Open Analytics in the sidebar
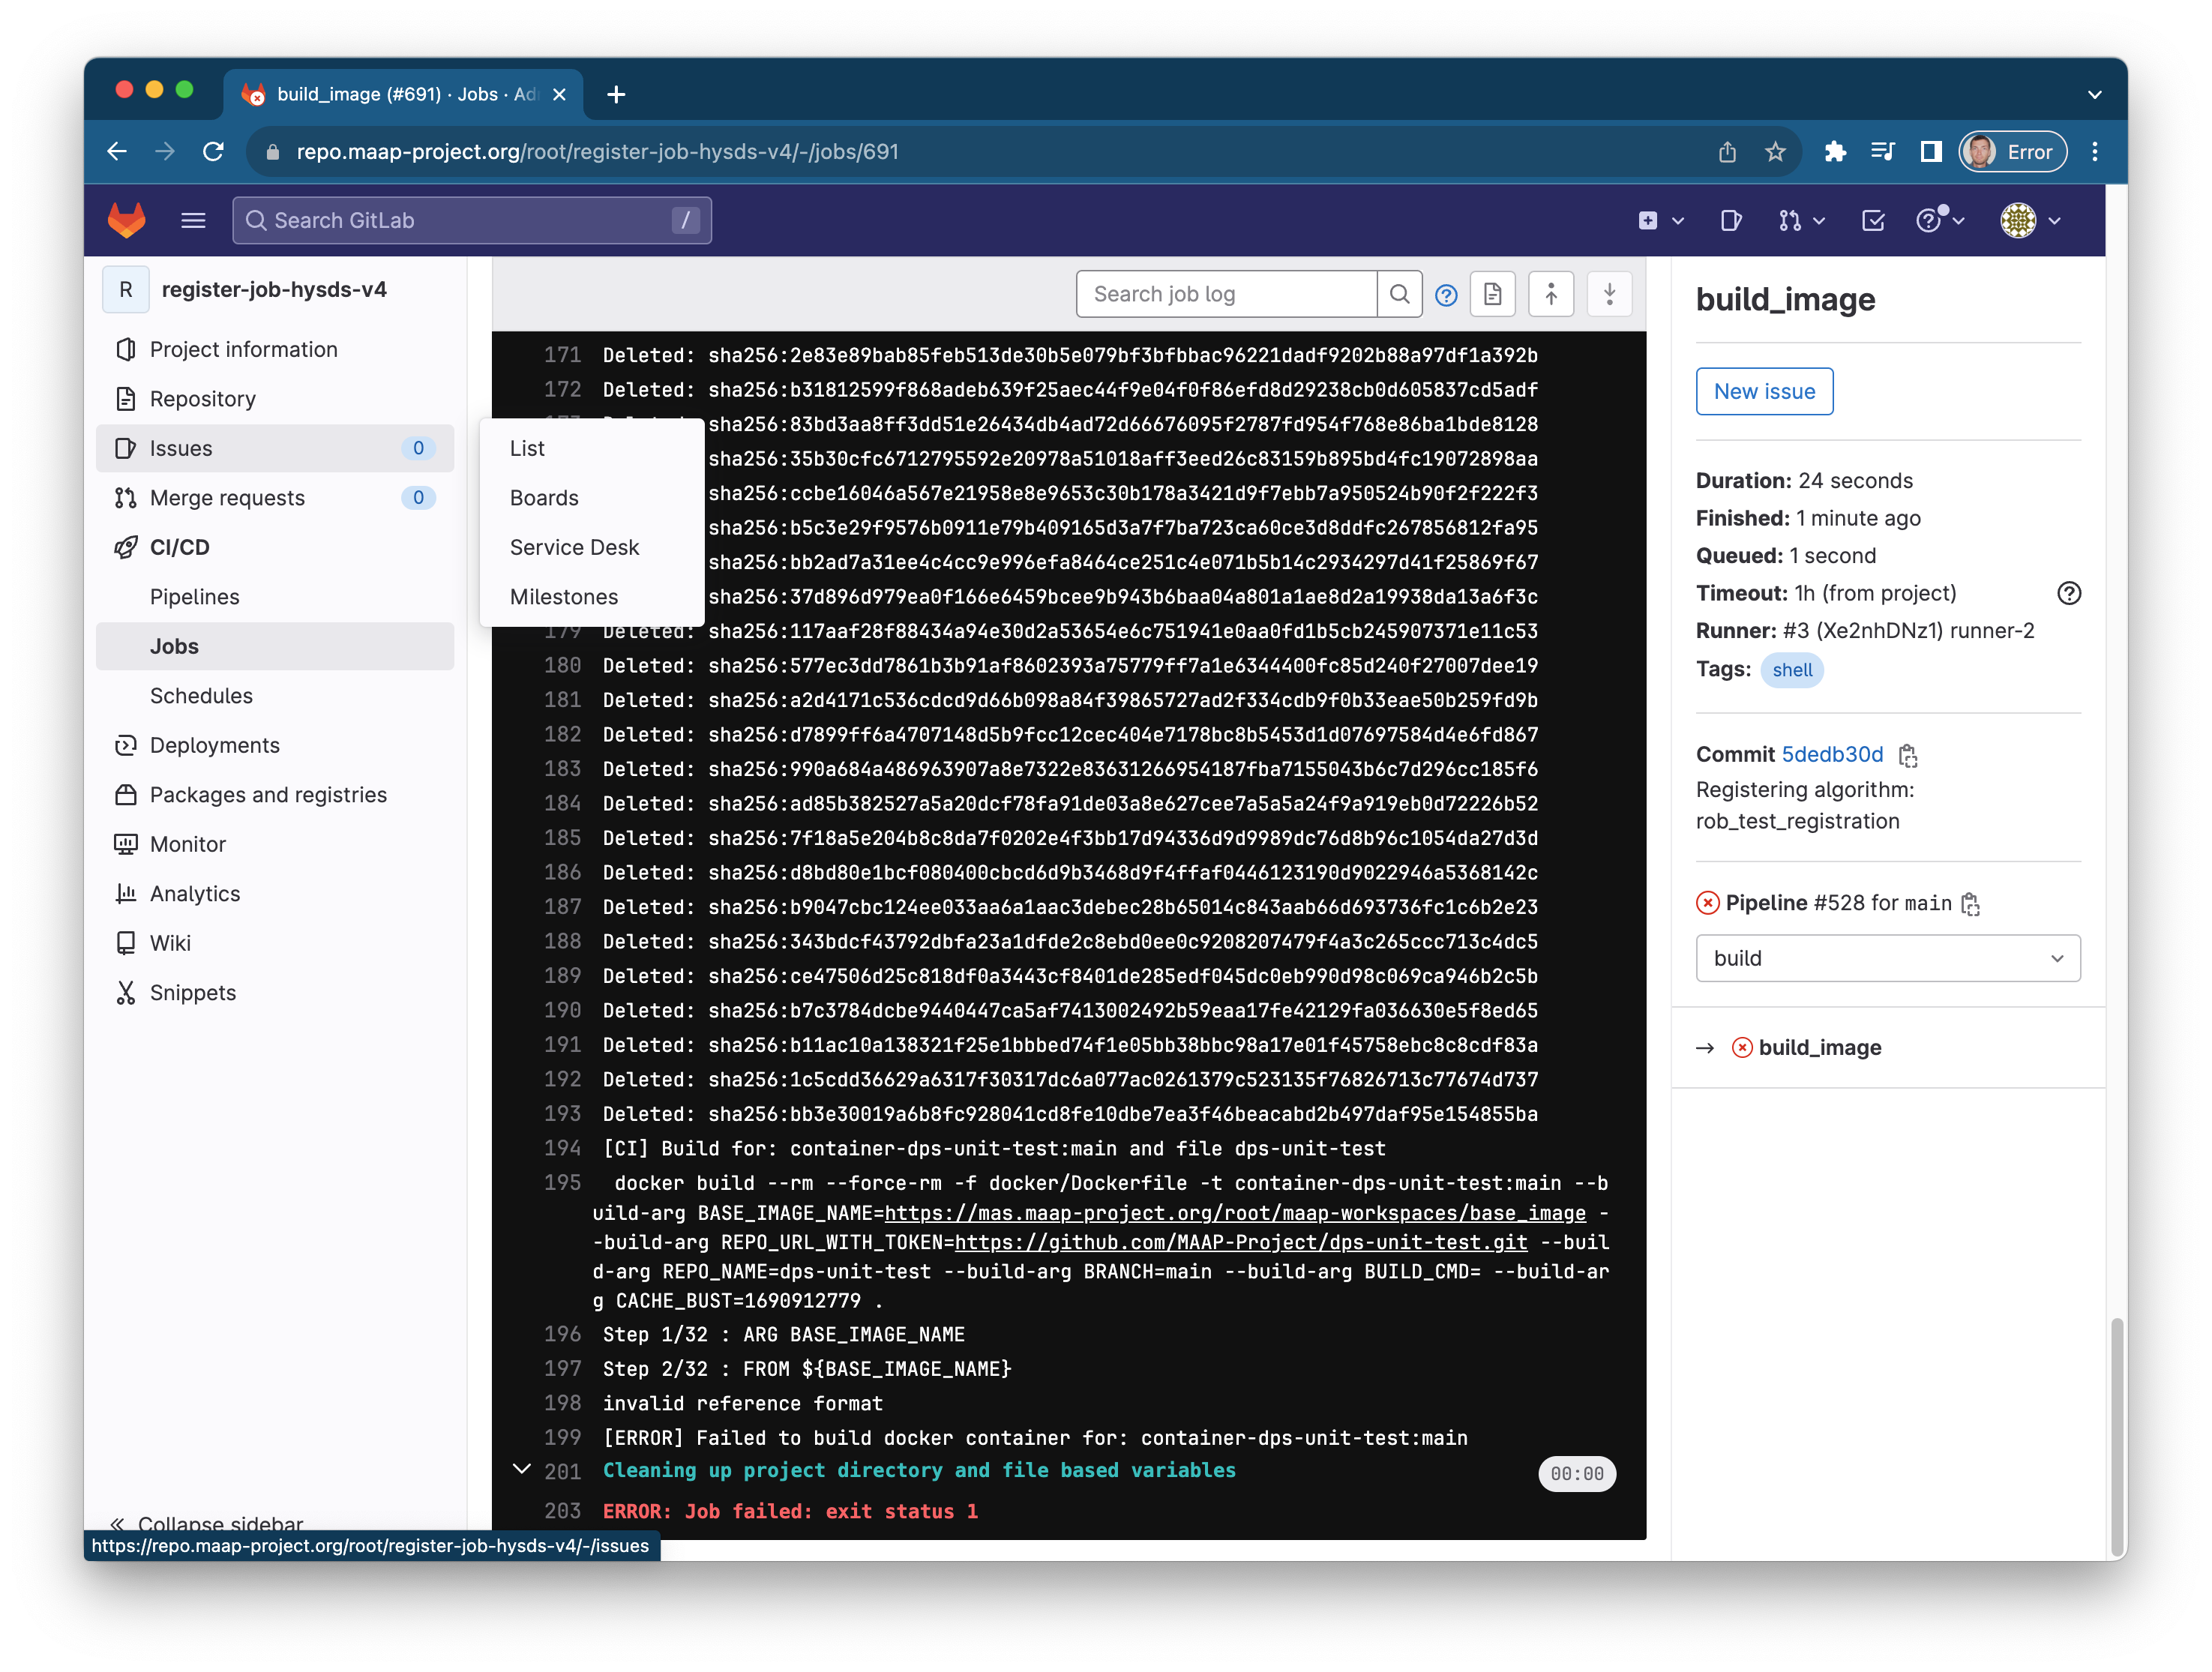 [275, 894]
